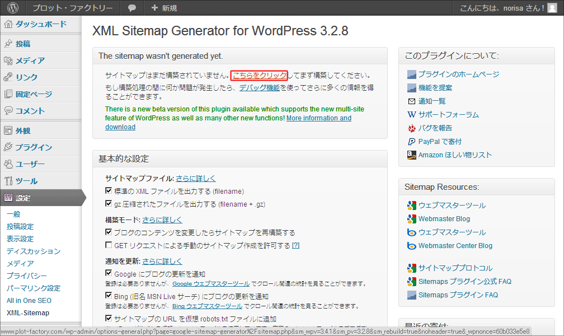The height and width of the screenshot is (336, 564).
Task: Enable GET リクエストによる手動のサイトマップ作成 checkbox
Action: click(109, 245)
